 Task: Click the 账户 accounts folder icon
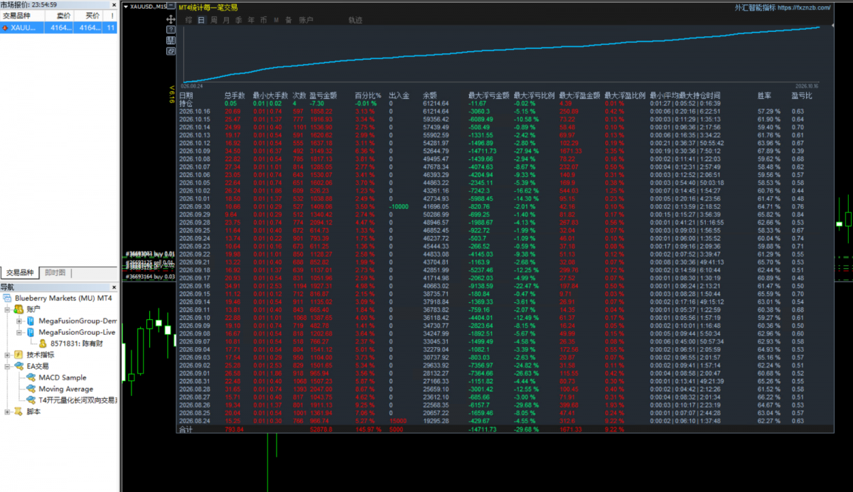18,309
